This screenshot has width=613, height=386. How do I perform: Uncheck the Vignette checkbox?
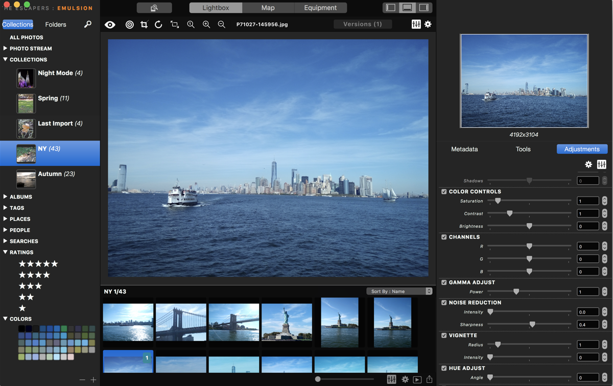[x=444, y=335]
